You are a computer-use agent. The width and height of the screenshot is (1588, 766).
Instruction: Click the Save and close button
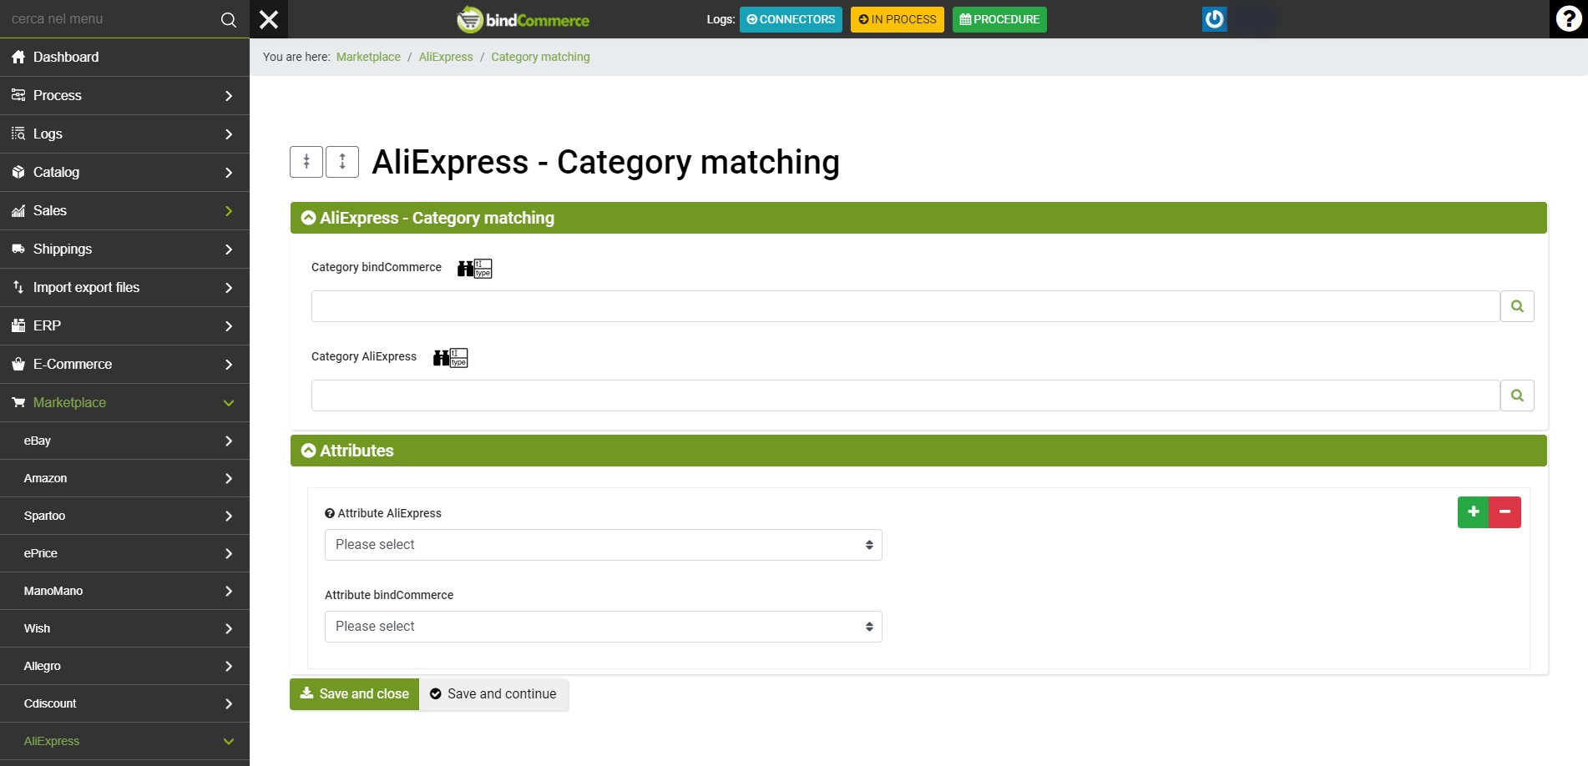pyautogui.click(x=354, y=694)
